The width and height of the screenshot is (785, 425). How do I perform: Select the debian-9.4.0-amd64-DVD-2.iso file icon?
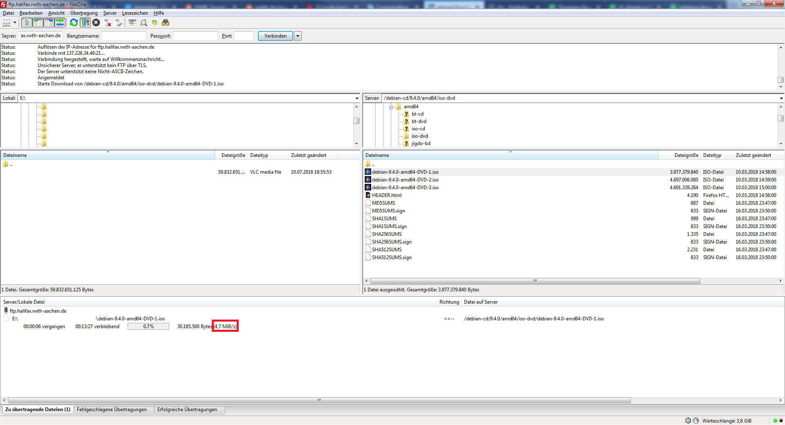(x=368, y=180)
